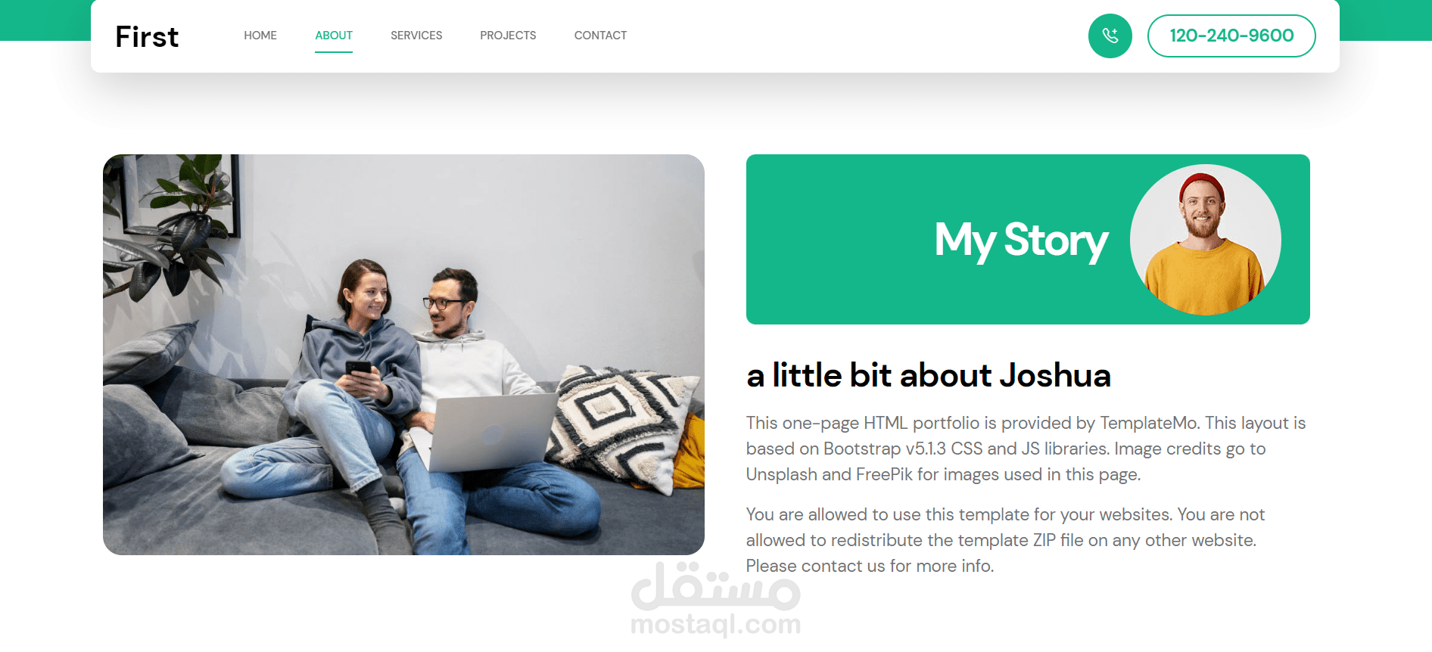The width and height of the screenshot is (1432, 652).
Task: Click 'Please contact us for more info' sentence
Action: coord(870,566)
